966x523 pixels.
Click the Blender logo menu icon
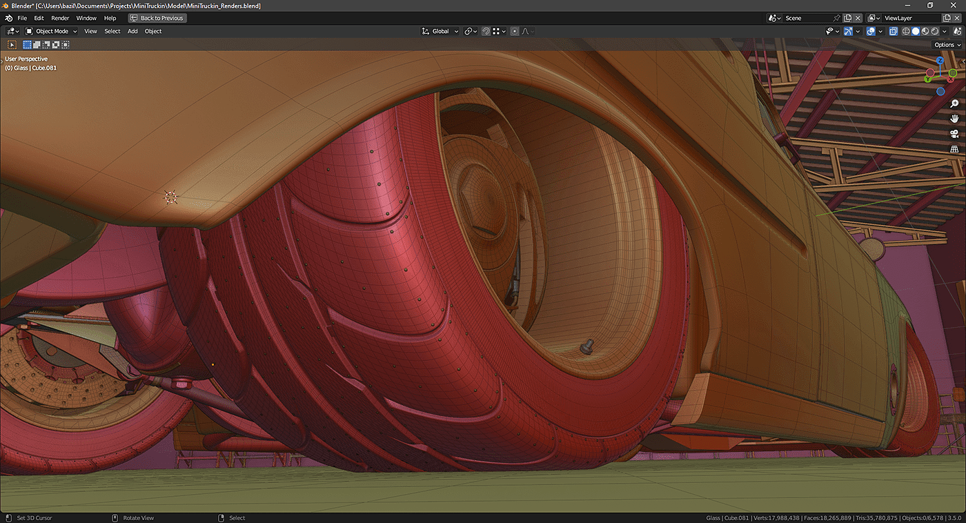(9, 18)
